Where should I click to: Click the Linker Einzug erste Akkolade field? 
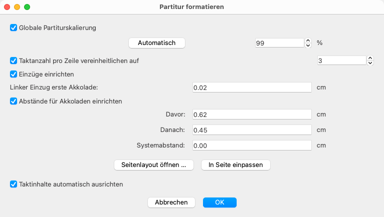[x=252, y=87]
